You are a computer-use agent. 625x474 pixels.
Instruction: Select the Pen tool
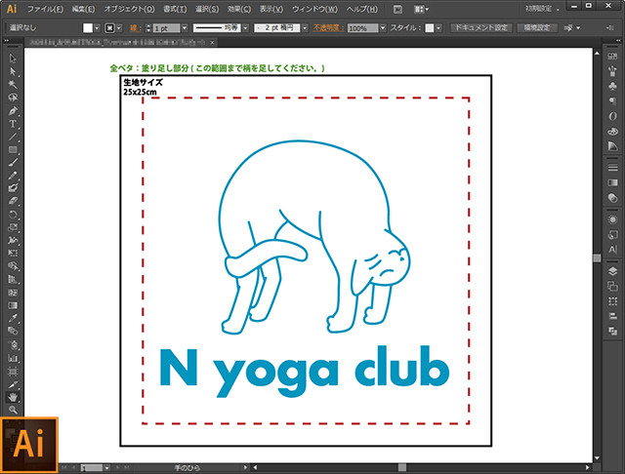point(13,111)
